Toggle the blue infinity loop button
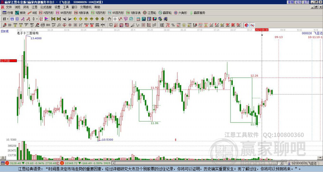 (252, 25)
